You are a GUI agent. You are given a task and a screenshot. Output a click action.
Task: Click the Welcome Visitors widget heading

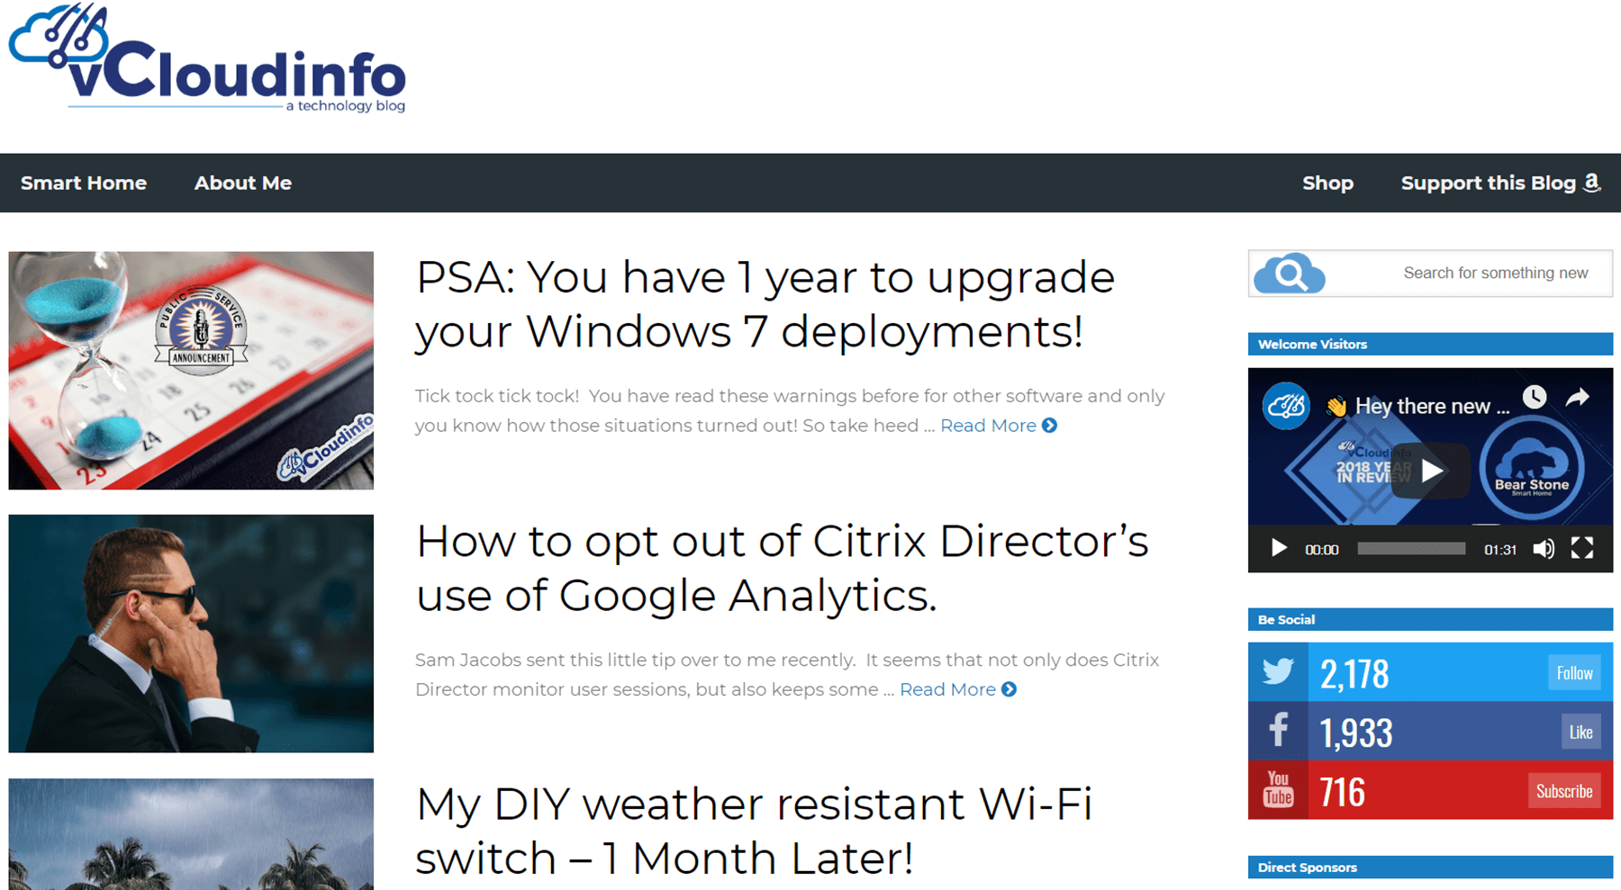(x=1430, y=344)
